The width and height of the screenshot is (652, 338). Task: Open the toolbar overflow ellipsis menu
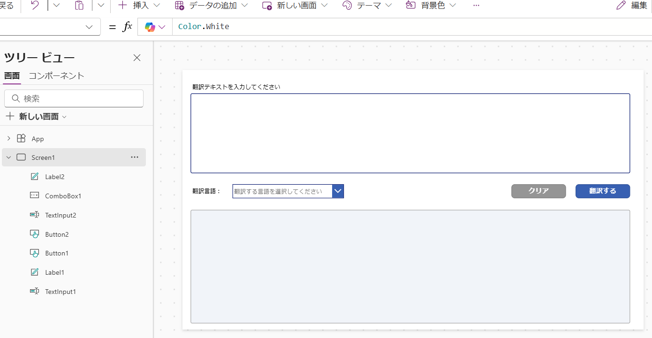click(476, 6)
